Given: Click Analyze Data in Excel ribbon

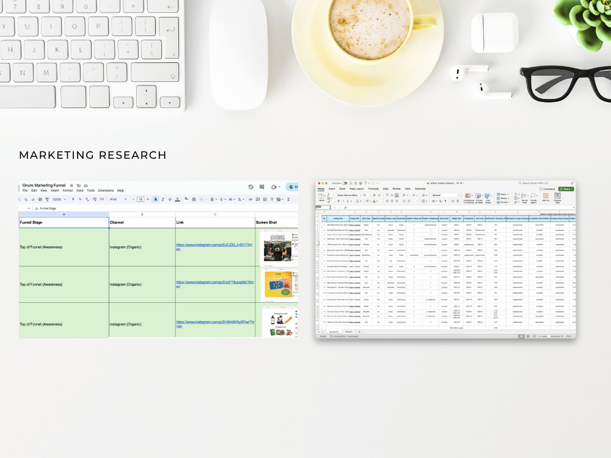Looking at the screenshot, I should [x=558, y=198].
